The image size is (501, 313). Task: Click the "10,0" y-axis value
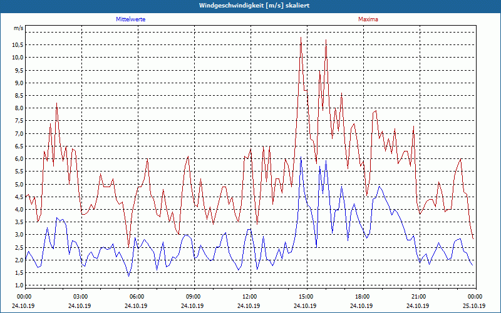[x=18, y=58]
